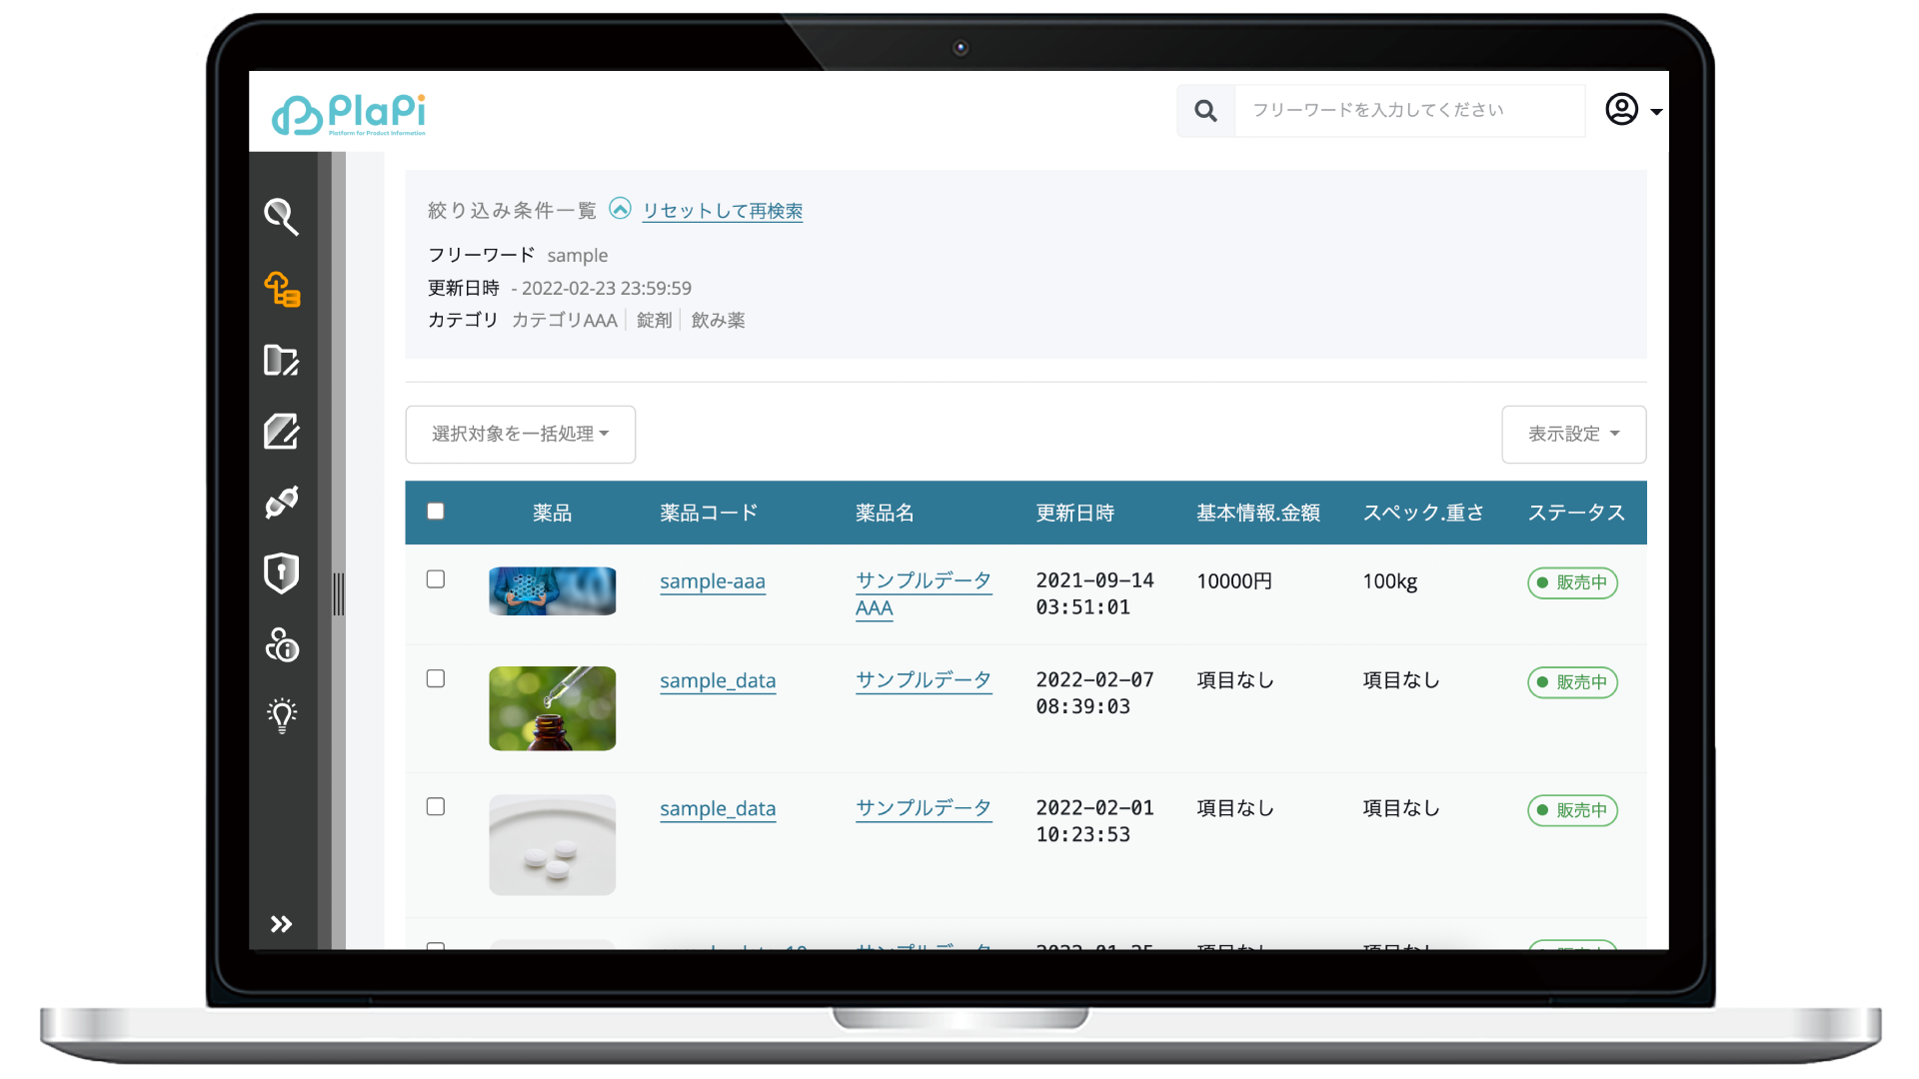The image size is (1919, 1079).
Task: Open 表示設定 dropdown
Action: click(1573, 435)
